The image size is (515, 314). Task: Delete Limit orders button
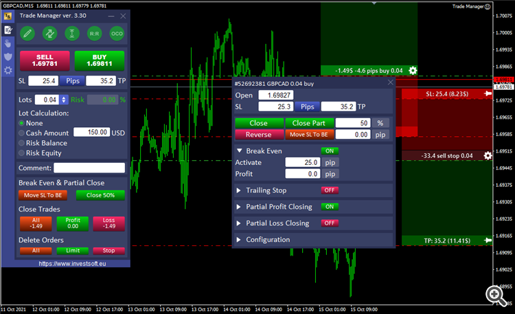(73, 251)
